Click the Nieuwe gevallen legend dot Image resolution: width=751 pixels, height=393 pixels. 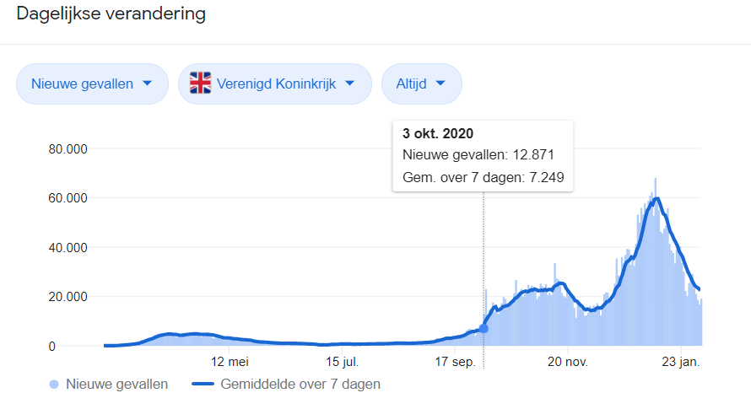(54, 385)
